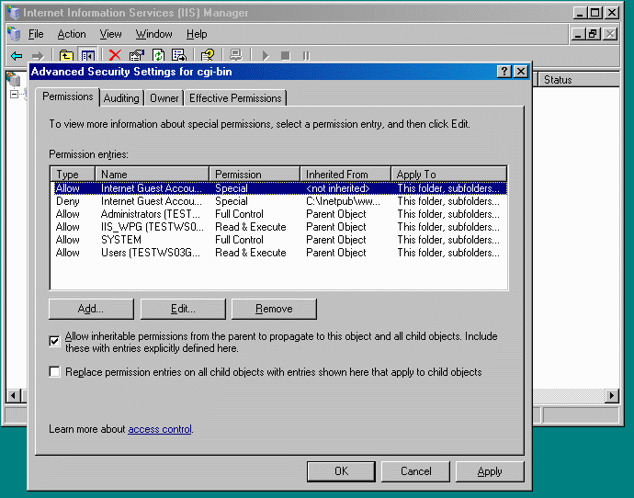Click the 'C:\Inetpub\ww...' inherited-from cell
This screenshot has height=498, width=634.
coord(343,201)
